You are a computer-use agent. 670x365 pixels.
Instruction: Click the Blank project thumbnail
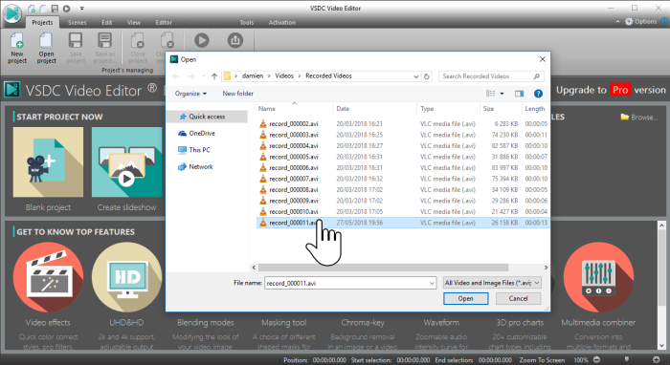click(48, 162)
